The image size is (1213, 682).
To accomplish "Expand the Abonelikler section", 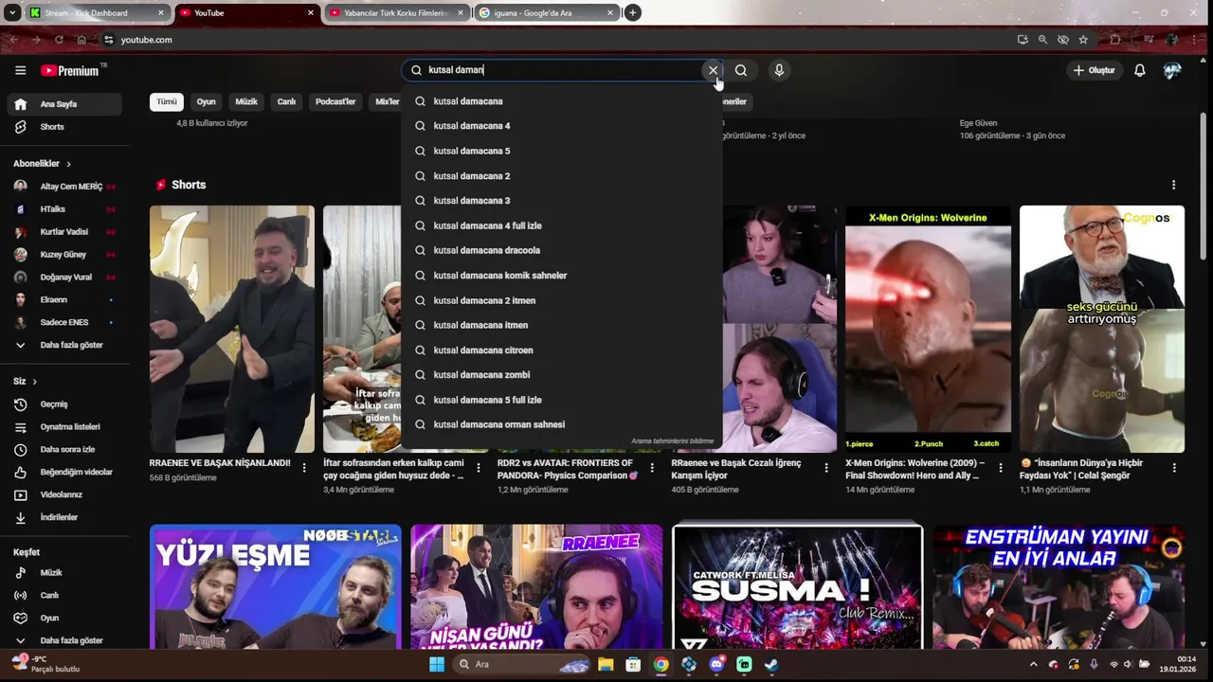I will (42, 164).
